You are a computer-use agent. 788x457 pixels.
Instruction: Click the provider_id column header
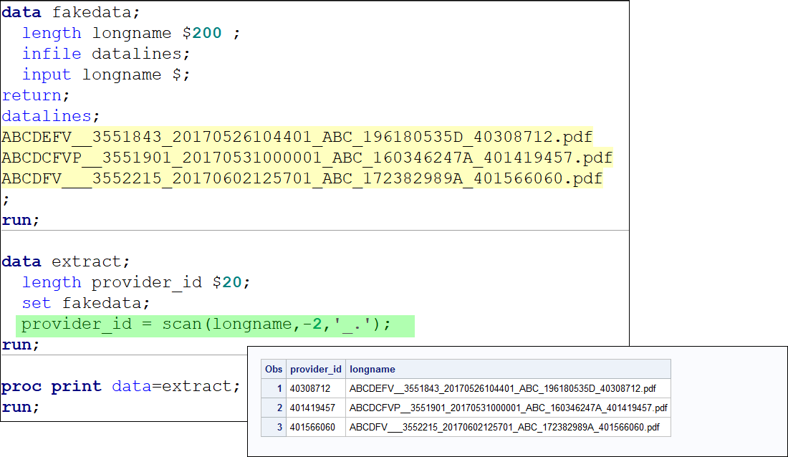(316, 369)
